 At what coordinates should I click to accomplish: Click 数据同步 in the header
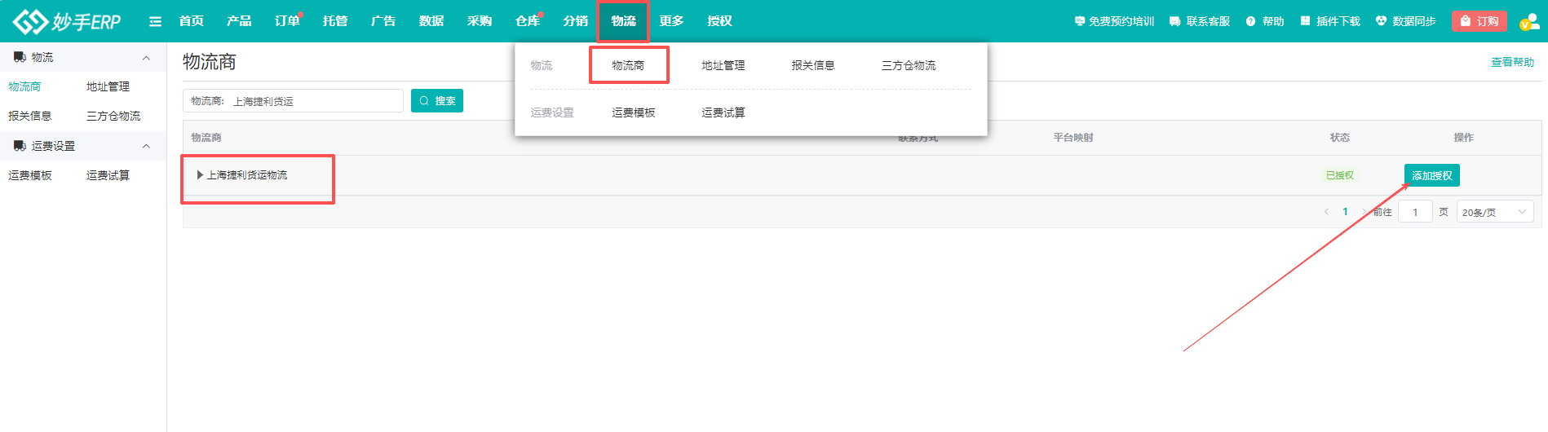1406,21
